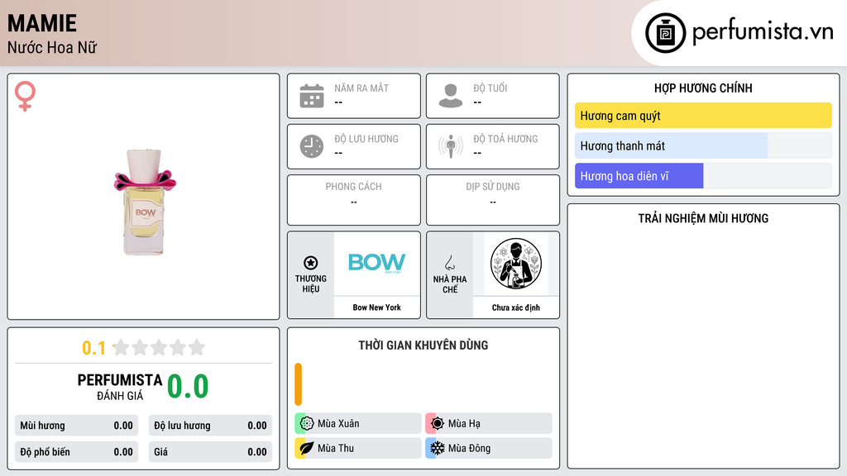The width and height of the screenshot is (847, 476).
Task: Click the leaf icon for Mùa Thu
Action: [x=307, y=448]
